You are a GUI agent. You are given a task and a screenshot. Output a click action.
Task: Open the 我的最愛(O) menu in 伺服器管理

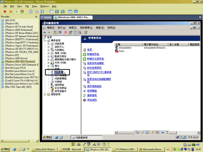[x=86, y=28]
